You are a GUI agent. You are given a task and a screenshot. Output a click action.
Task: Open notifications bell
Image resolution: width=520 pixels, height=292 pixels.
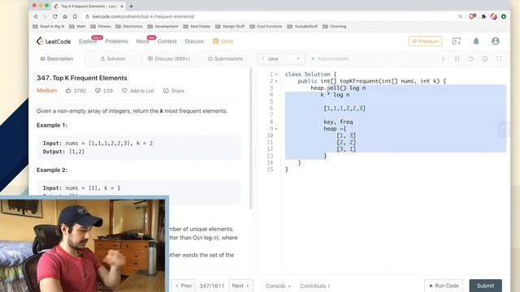point(476,41)
